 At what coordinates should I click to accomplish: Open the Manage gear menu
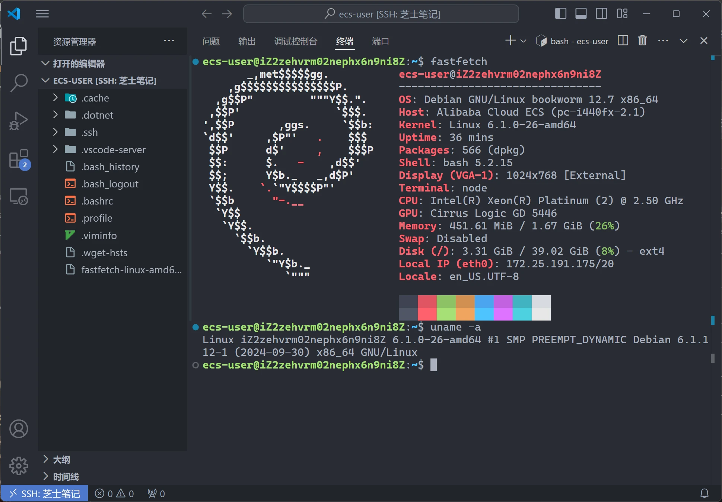[x=19, y=466]
